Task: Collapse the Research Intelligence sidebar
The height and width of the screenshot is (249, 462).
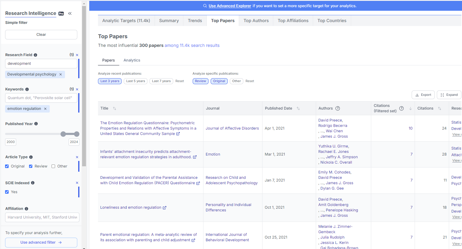Action: point(70,13)
